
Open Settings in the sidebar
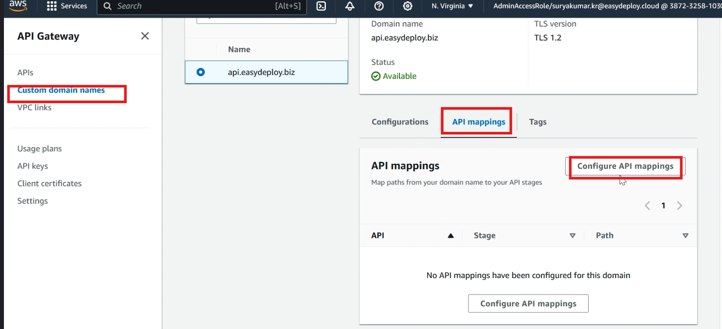click(33, 201)
